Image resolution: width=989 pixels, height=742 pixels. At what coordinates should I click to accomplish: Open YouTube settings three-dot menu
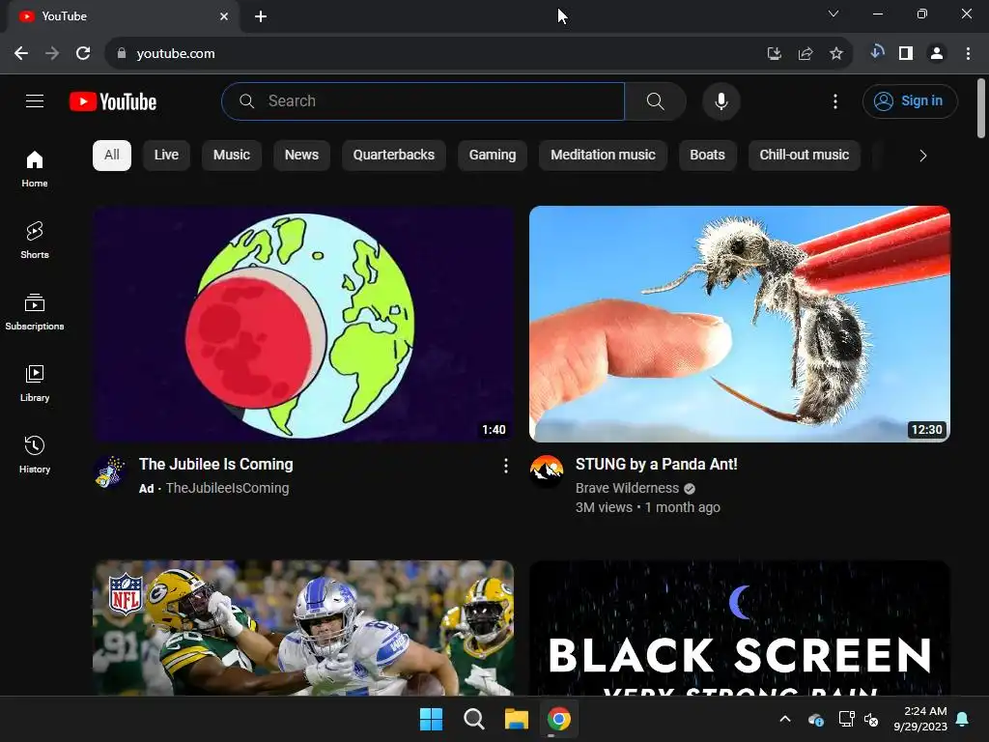[x=835, y=100]
